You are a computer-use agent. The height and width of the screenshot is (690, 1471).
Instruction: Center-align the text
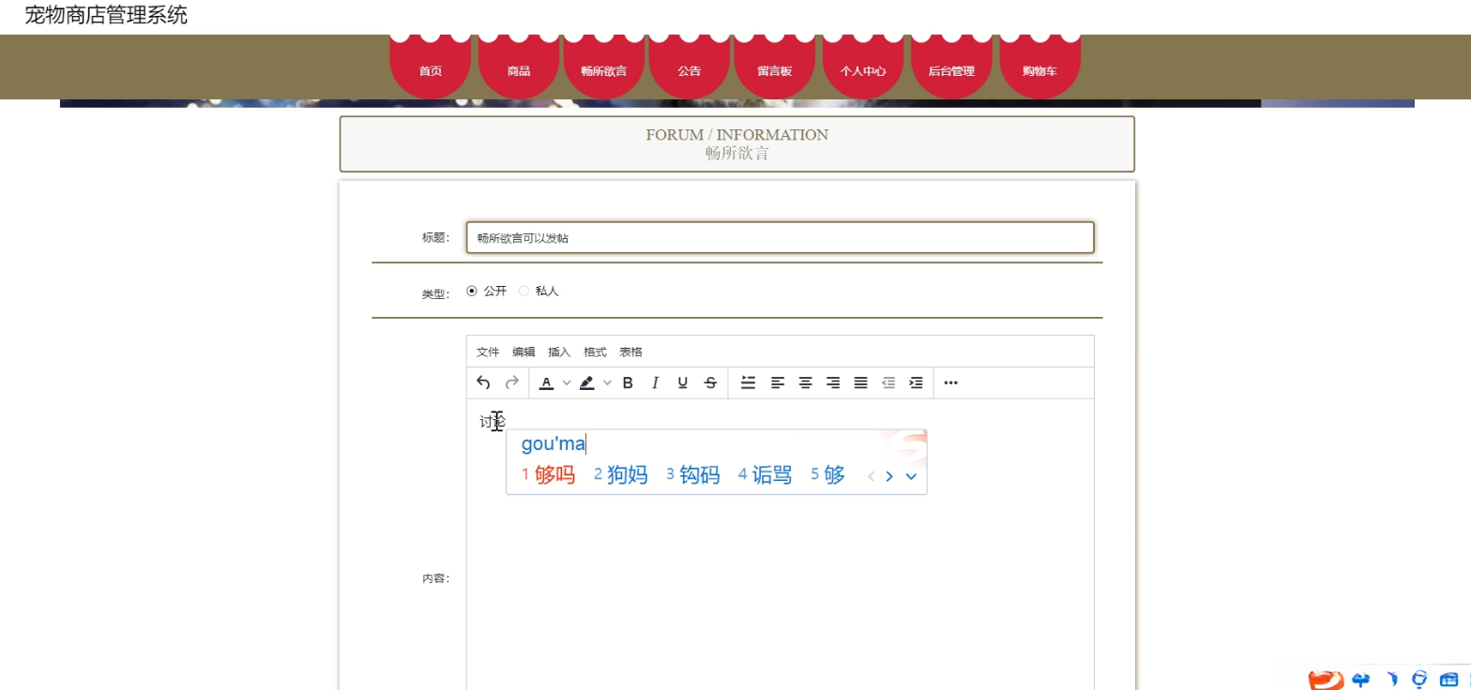point(805,382)
